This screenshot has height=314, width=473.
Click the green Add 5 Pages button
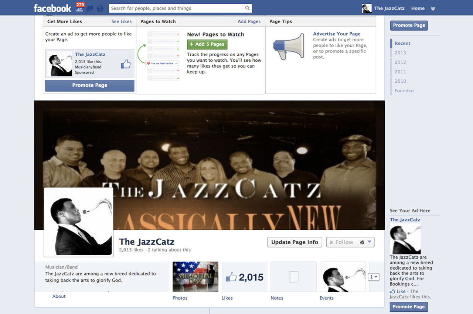click(x=207, y=44)
